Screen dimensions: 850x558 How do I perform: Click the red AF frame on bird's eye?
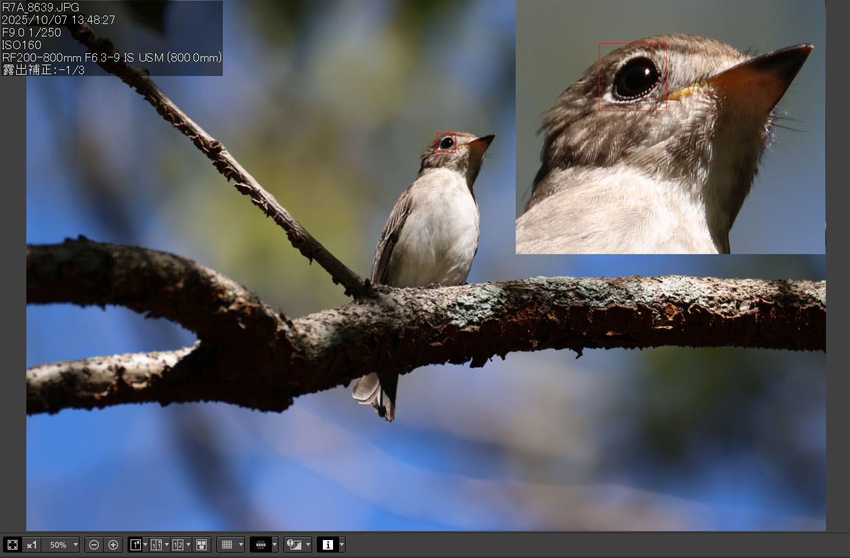(446, 143)
